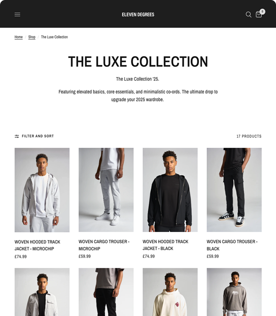The height and width of the screenshot is (316, 276).
Task: Open Filter and Sort panel
Action: 34,136
